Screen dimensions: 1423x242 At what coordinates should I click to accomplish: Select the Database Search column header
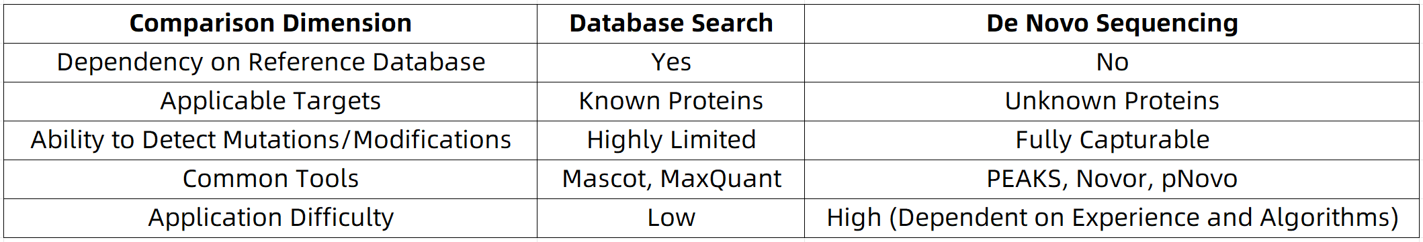[671, 23]
